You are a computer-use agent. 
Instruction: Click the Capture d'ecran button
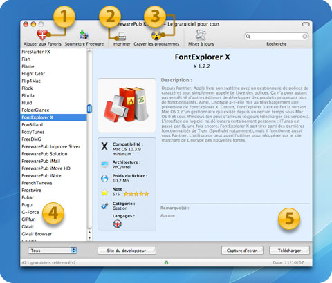tap(242, 251)
